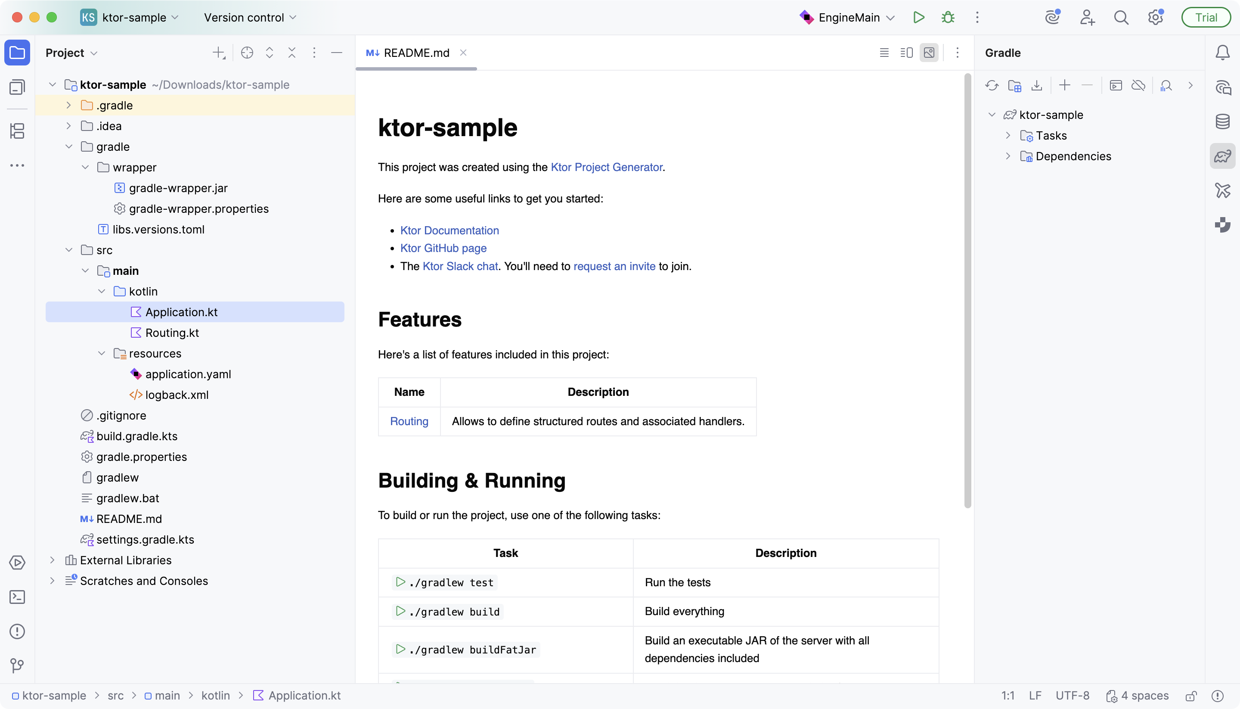Image resolution: width=1240 pixels, height=709 pixels.
Task: Open the Database tool window icon
Action: pos(1222,122)
